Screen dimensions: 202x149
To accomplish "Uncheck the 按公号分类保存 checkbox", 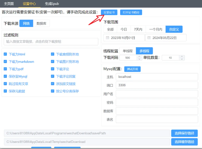I will pyautogui.click(x=53, y=91).
